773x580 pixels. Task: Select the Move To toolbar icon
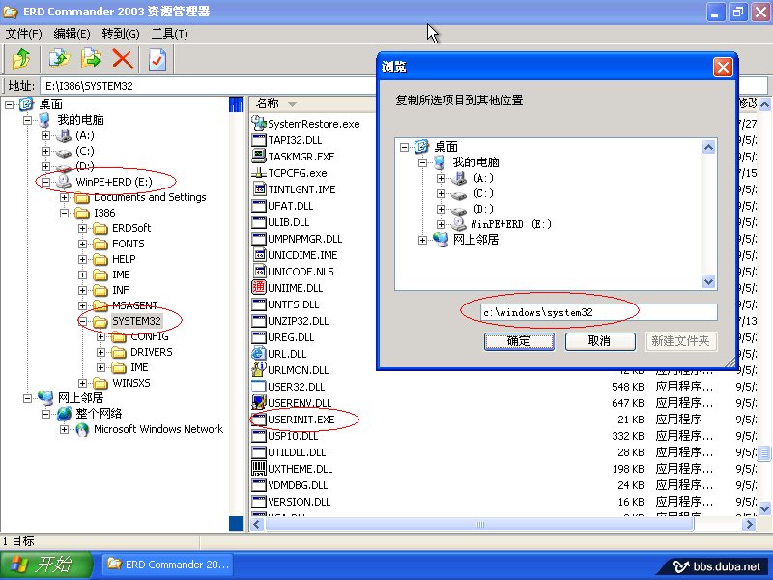91,57
